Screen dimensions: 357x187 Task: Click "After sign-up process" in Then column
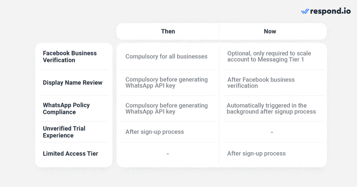pyautogui.click(x=155, y=132)
